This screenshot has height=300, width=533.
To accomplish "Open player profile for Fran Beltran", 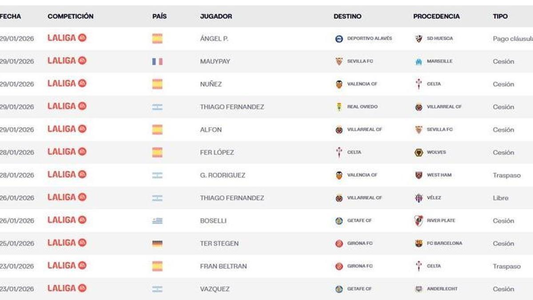I will tap(219, 266).
